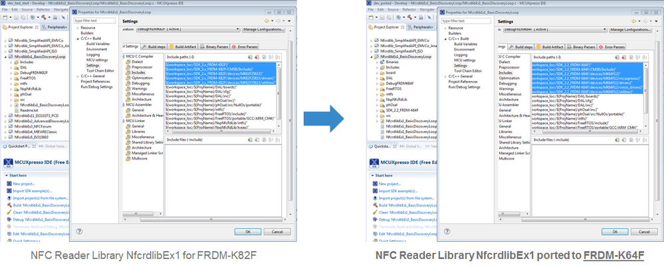Click Manage Configurations button in left dialog
664x269 pixels.
263,30
